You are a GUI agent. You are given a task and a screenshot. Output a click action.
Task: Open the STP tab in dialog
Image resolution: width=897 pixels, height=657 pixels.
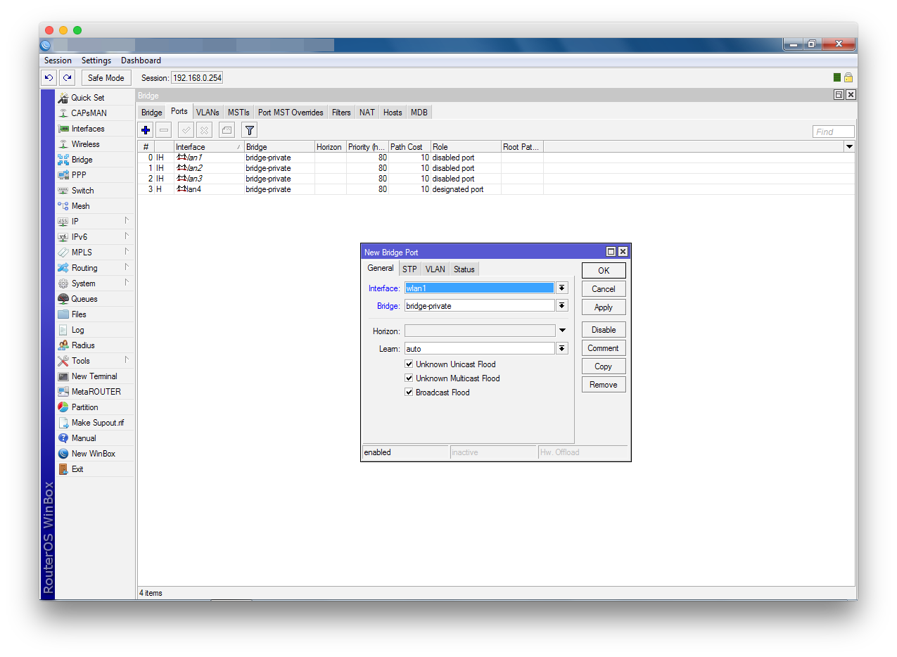tap(409, 269)
